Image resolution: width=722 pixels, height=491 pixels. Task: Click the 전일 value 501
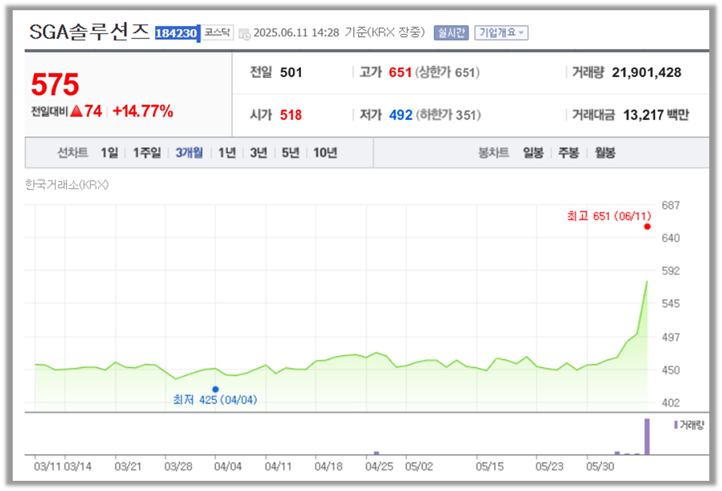291,72
